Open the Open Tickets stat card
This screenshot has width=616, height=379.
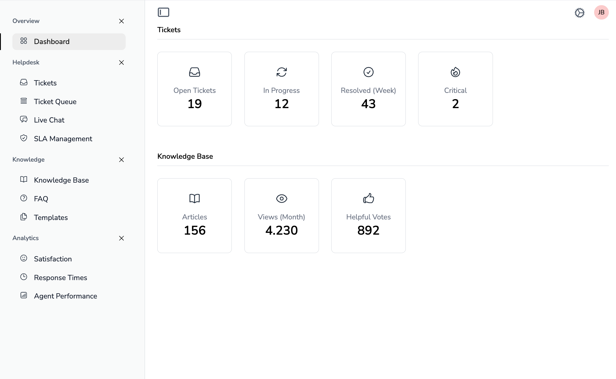coord(194,89)
